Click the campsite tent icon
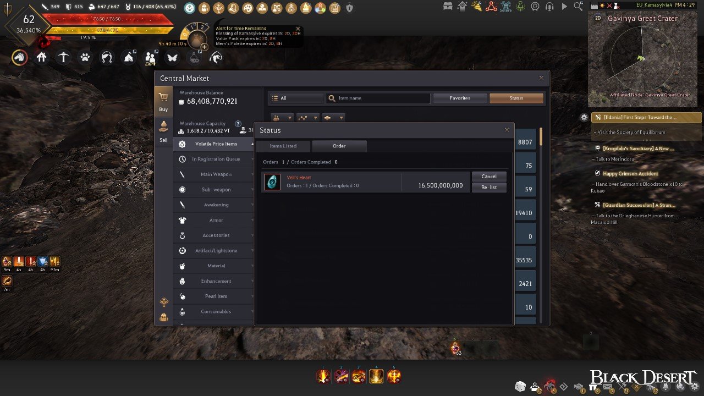This screenshot has width=704, height=396. [129, 57]
